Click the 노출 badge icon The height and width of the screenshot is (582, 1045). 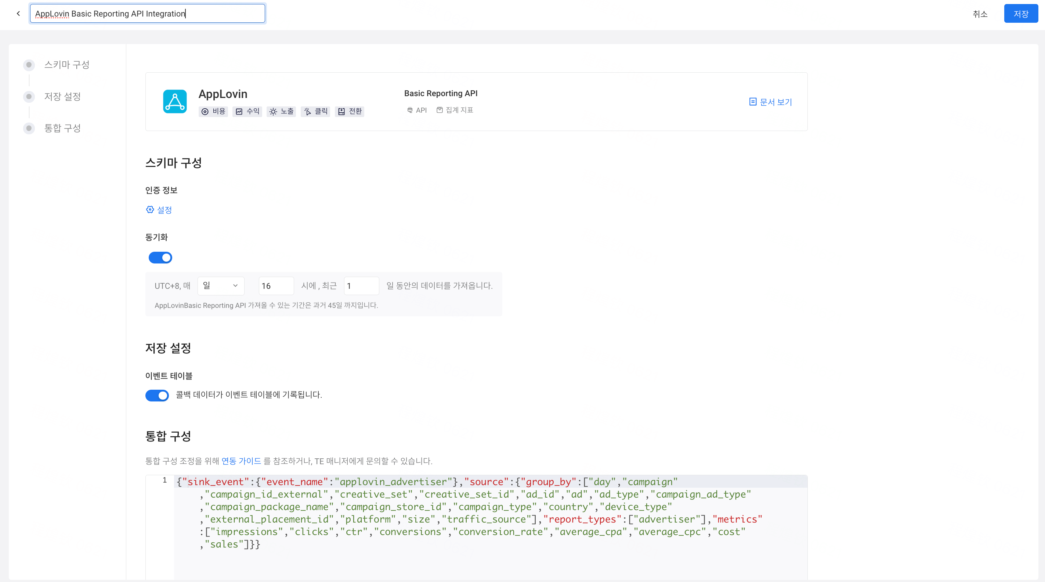pyautogui.click(x=273, y=112)
